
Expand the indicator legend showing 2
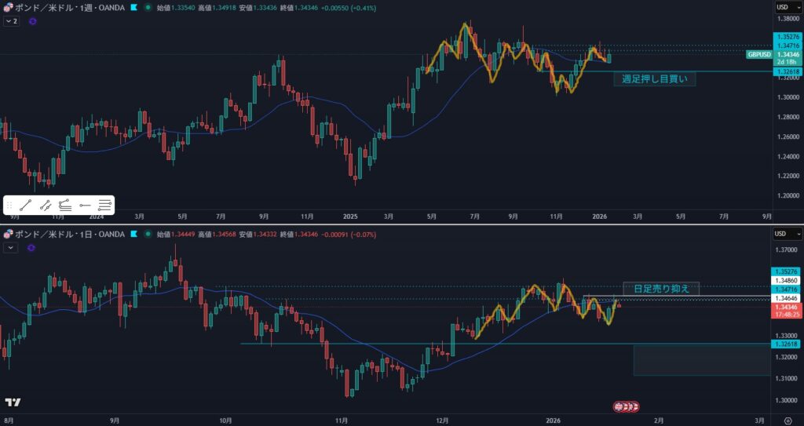click(x=11, y=21)
